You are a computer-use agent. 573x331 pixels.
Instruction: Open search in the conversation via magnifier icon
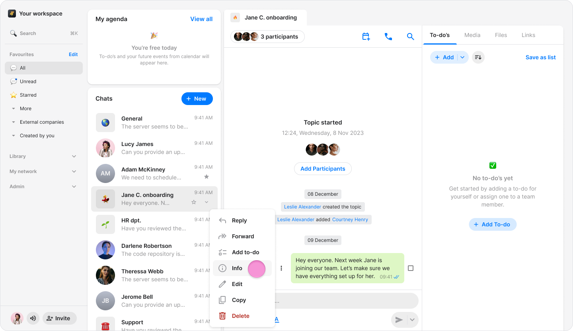[x=411, y=37]
